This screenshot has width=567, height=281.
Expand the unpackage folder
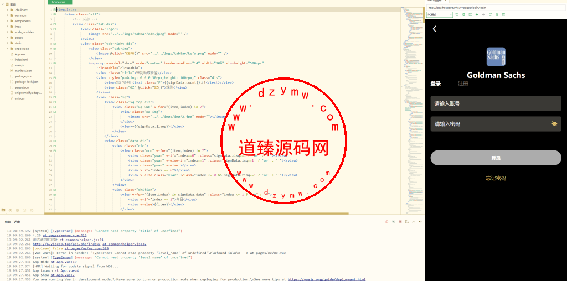[7, 48]
